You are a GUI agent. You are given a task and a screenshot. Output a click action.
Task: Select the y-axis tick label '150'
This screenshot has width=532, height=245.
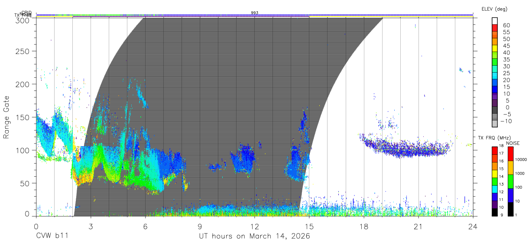coord(23,117)
